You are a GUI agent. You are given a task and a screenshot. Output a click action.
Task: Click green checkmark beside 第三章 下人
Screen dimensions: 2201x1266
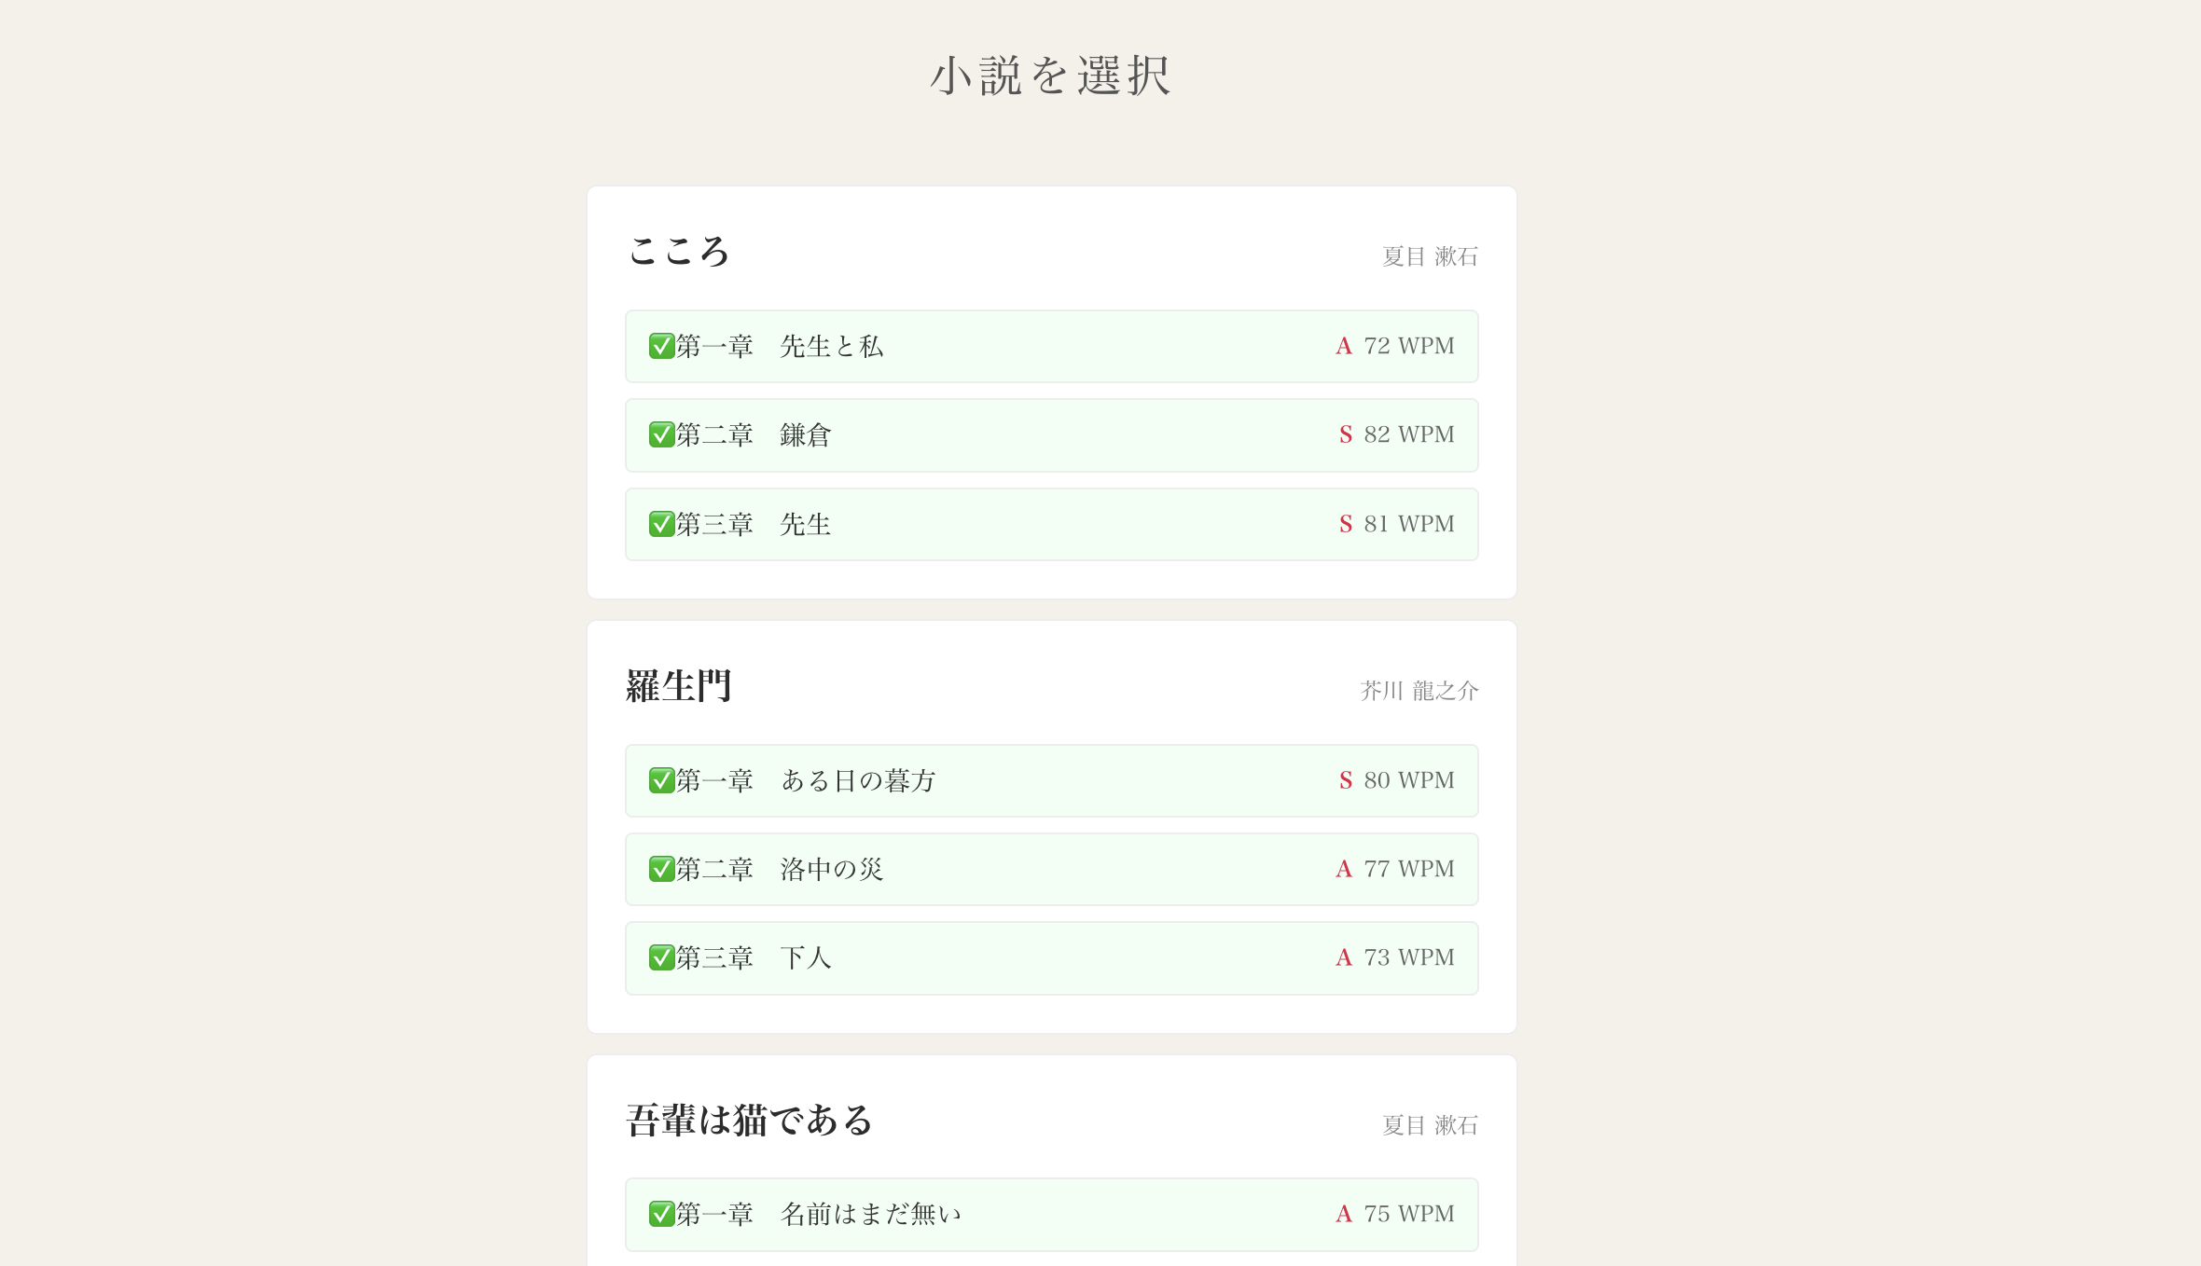(661, 957)
